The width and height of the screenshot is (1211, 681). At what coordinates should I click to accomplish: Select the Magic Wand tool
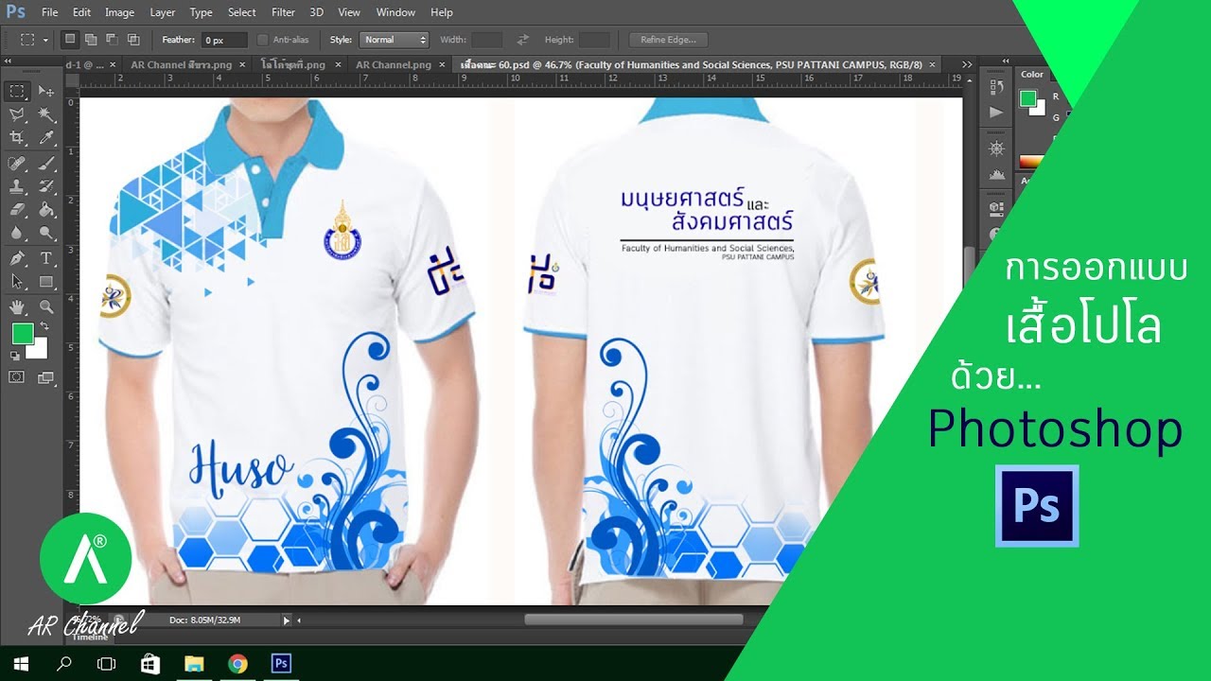click(45, 115)
